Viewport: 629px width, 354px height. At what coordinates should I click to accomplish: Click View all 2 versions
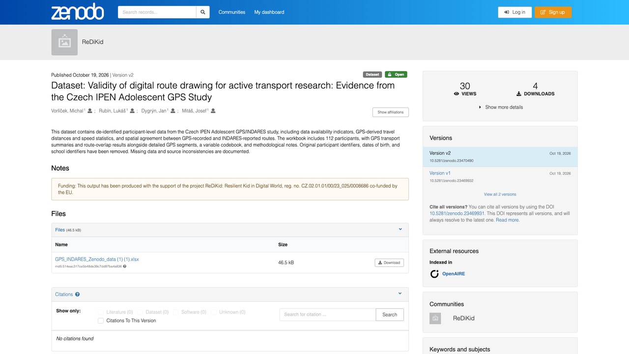(500, 194)
